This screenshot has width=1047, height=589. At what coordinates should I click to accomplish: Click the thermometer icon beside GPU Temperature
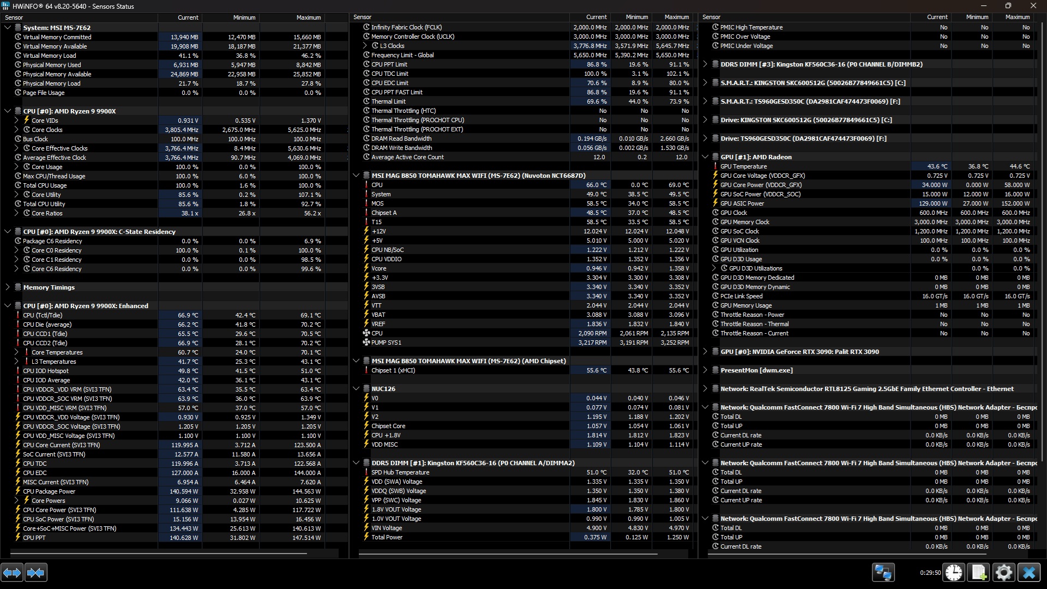[x=715, y=166]
